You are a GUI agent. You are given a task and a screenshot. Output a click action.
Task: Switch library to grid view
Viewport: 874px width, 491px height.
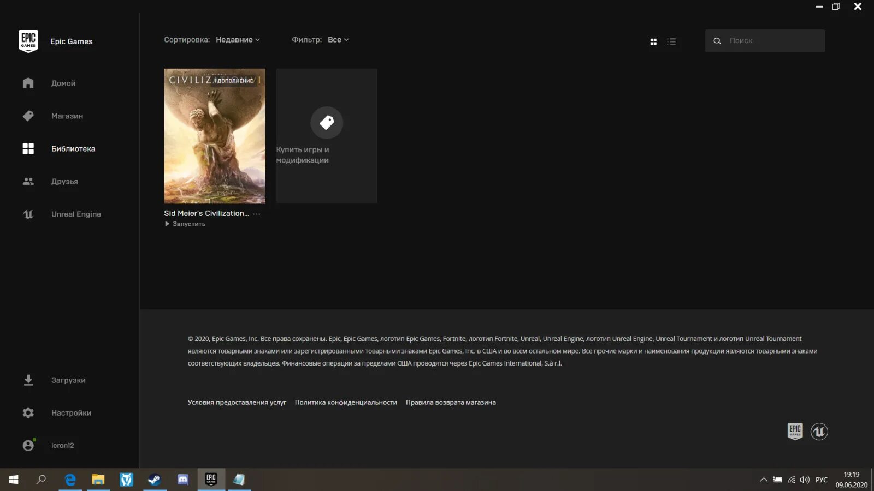click(x=653, y=41)
